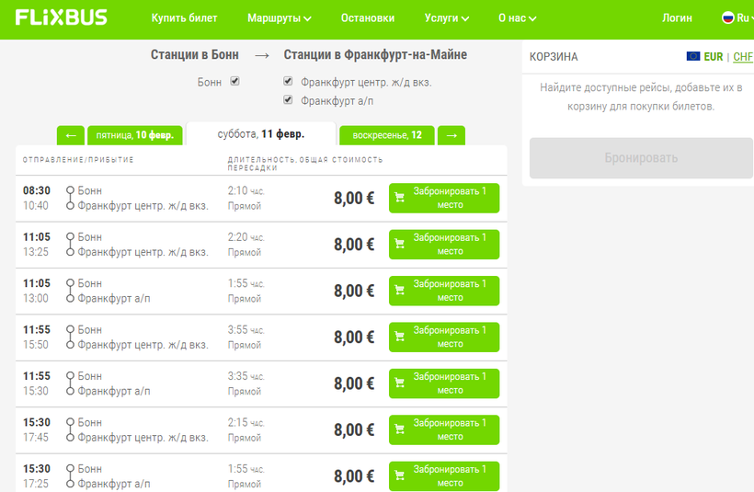Image resolution: width=754 pixels, height=492 pixels.
Task: Click the EU flag currency icon
Action: [x=693, y=56]
